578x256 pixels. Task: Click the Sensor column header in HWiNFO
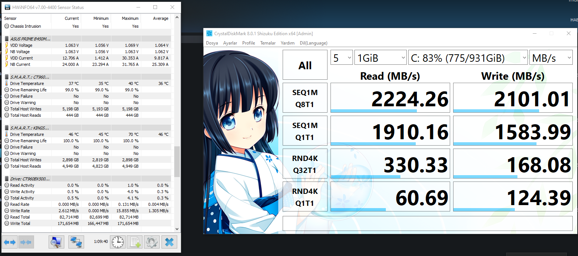(x=27, y=18)
